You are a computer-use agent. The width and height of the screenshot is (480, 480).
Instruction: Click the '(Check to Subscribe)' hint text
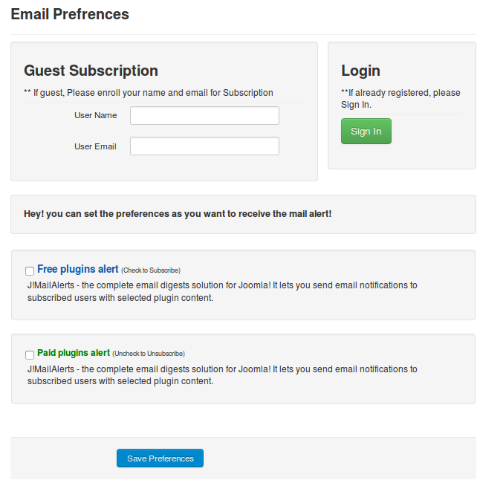pyautogui.click(x=151, y=270)
